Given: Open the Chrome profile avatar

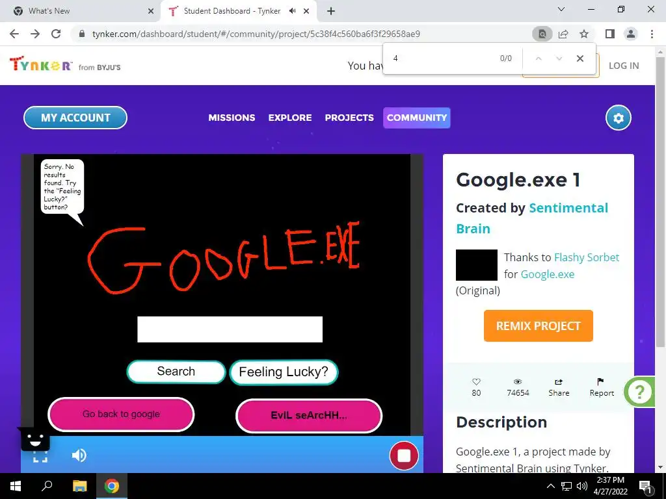Looking at the screenshot, I should pos(631,34).
